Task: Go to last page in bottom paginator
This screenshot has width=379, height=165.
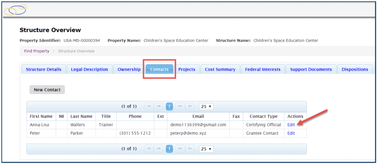Action: (190, 149)
